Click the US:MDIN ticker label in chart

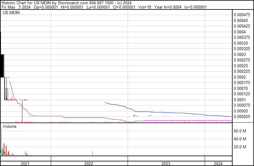[x=11, y=13]
